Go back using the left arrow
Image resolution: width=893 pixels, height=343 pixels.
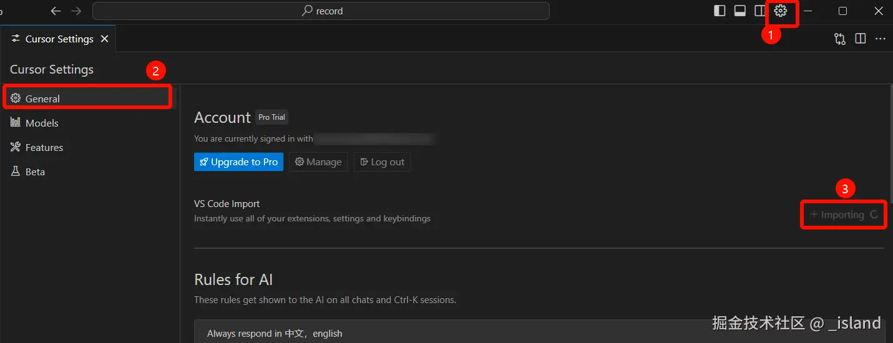tap(56, 11)
